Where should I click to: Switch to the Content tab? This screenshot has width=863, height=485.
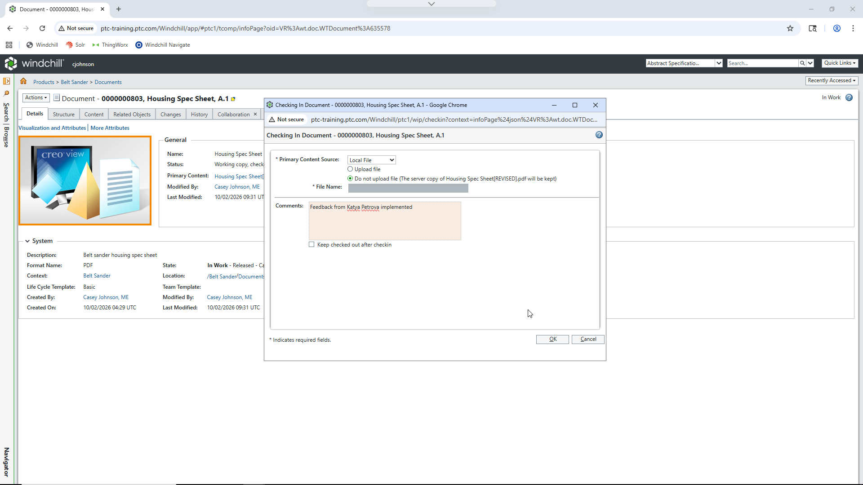94,114
